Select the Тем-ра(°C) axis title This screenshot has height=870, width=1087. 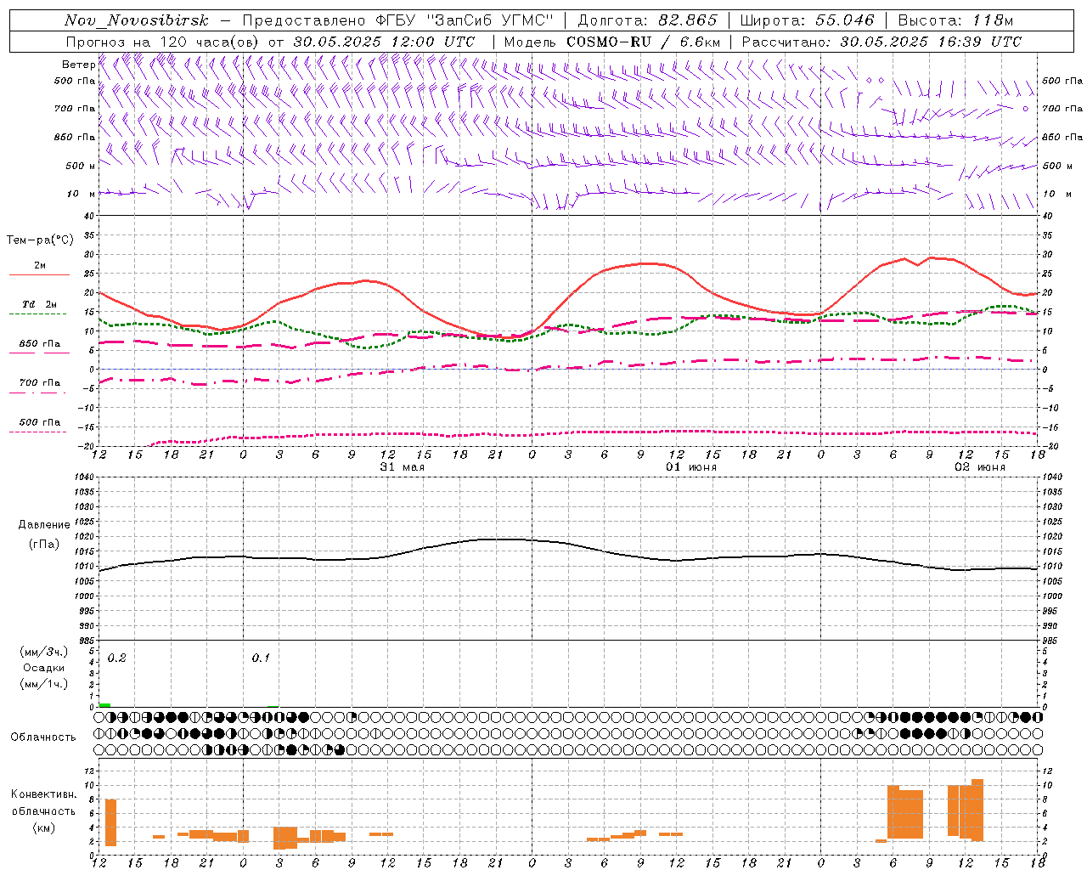39,240
